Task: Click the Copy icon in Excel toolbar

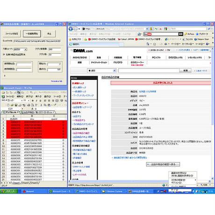Action: coord(45,105)
